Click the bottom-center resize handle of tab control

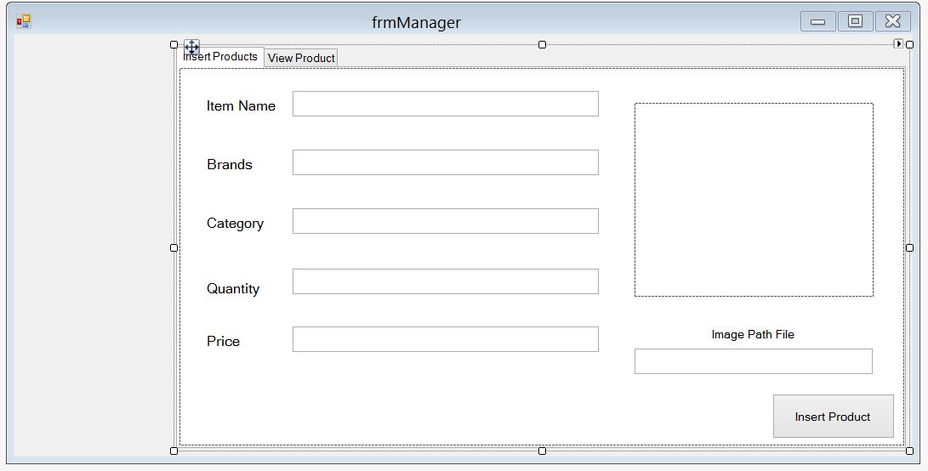click(542, 451)
